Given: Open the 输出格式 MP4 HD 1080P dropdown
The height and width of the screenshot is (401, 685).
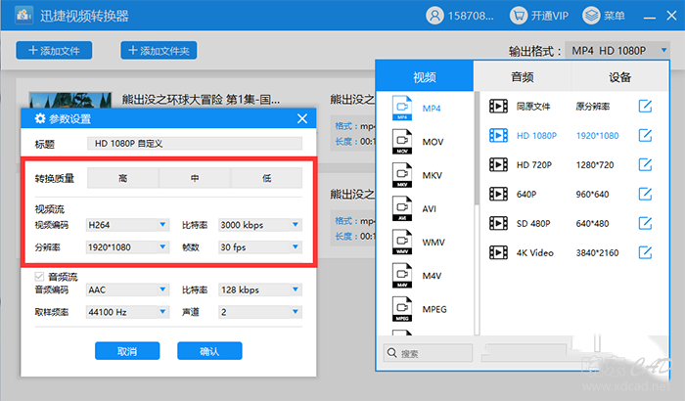Looking at the screenshot, I should [x=617, y=51].
